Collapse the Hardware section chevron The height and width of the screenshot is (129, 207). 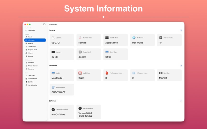(181, 66)
